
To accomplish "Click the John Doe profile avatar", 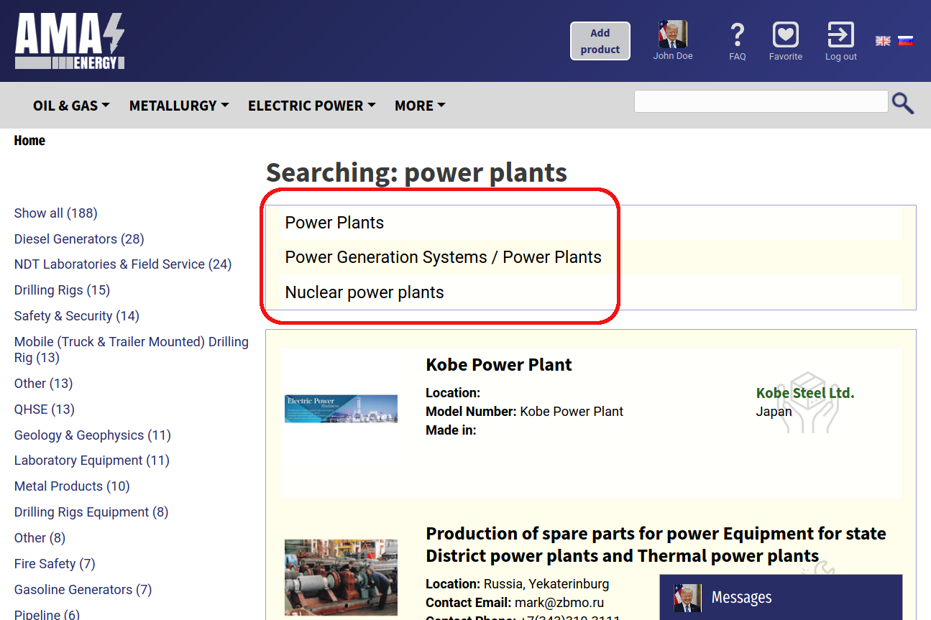I will [x=673, y=34].
